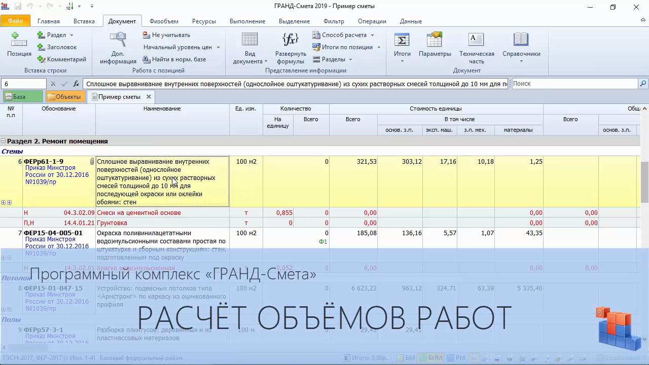Close the Пример сметы tab
This screenshot has height=365, width=649.
(149, 97)
